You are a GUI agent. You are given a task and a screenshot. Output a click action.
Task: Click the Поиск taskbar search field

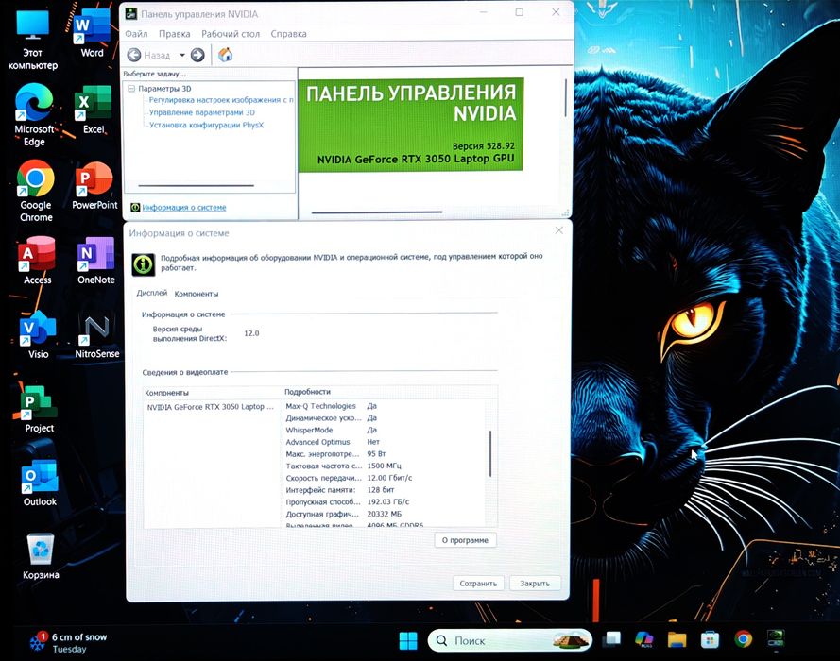tap(510, 640)
